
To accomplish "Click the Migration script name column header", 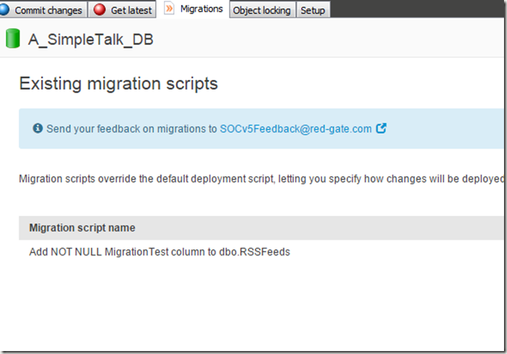I will coord(82,228).
